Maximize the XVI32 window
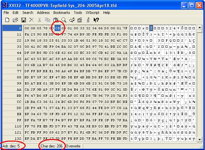Screen dimensions: 205x150 pyautogui.click(x=192, y=5)
